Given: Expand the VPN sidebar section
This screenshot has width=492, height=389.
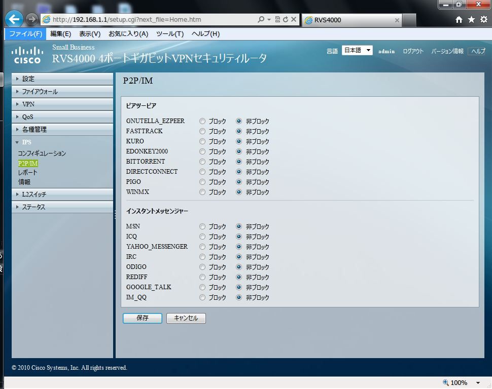Looking at the screenshot, I should point(62,104).
